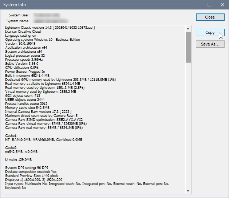
Task: Click the License: Creative Cloud line
Action: pyautogui.click(x=23, y=32)
